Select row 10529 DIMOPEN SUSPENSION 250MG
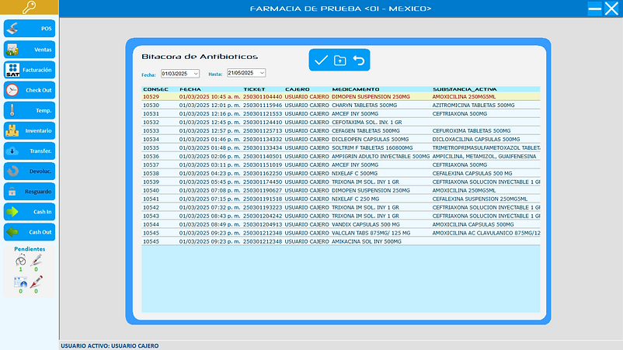The image size is (623, 350). [340, 96]
